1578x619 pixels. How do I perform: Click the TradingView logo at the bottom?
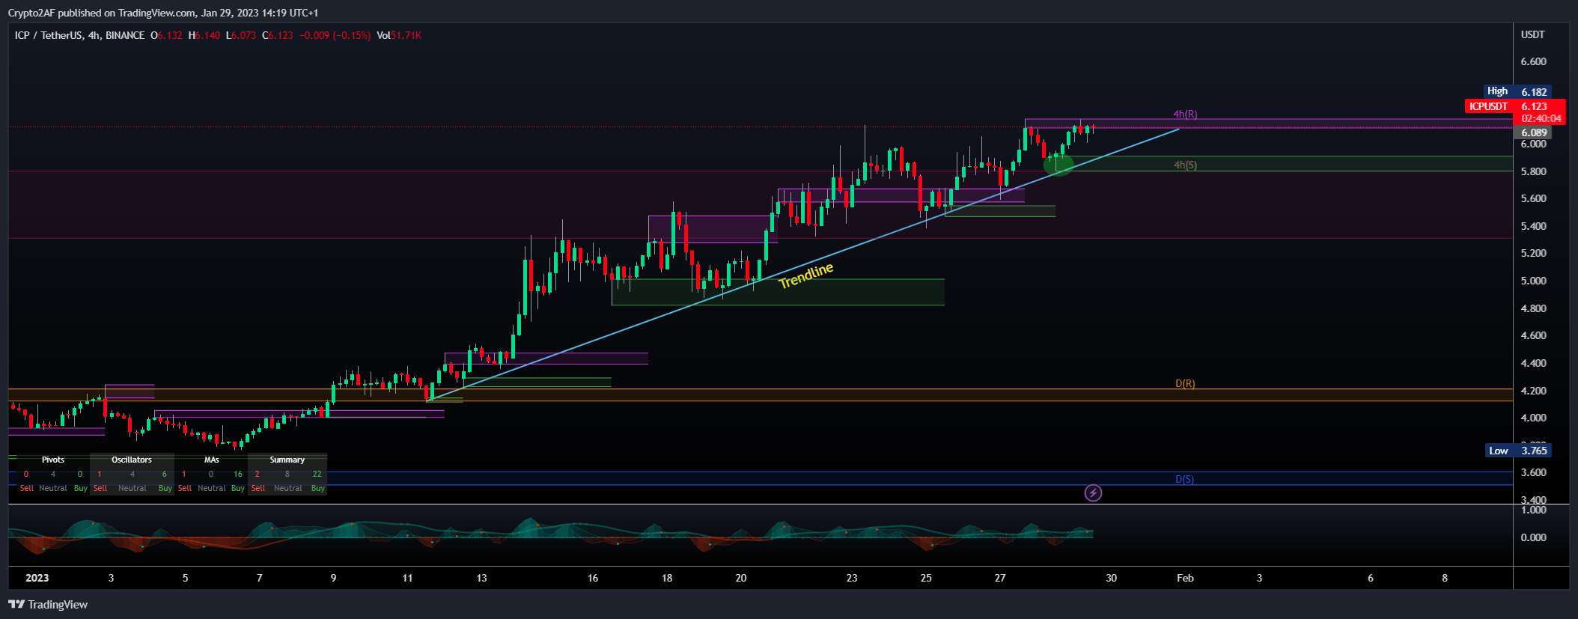48,605
